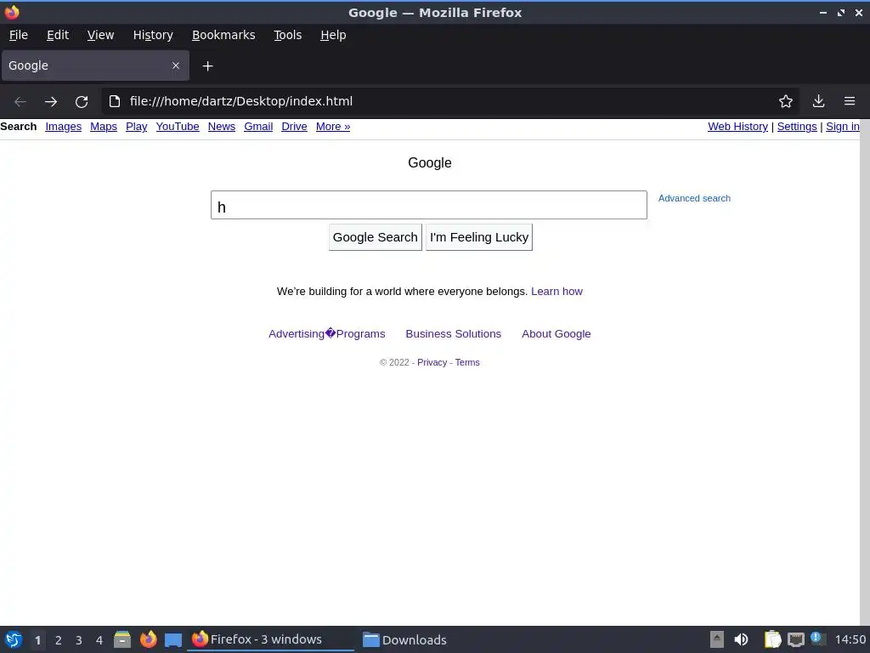Open Business Solutions link

454,333
